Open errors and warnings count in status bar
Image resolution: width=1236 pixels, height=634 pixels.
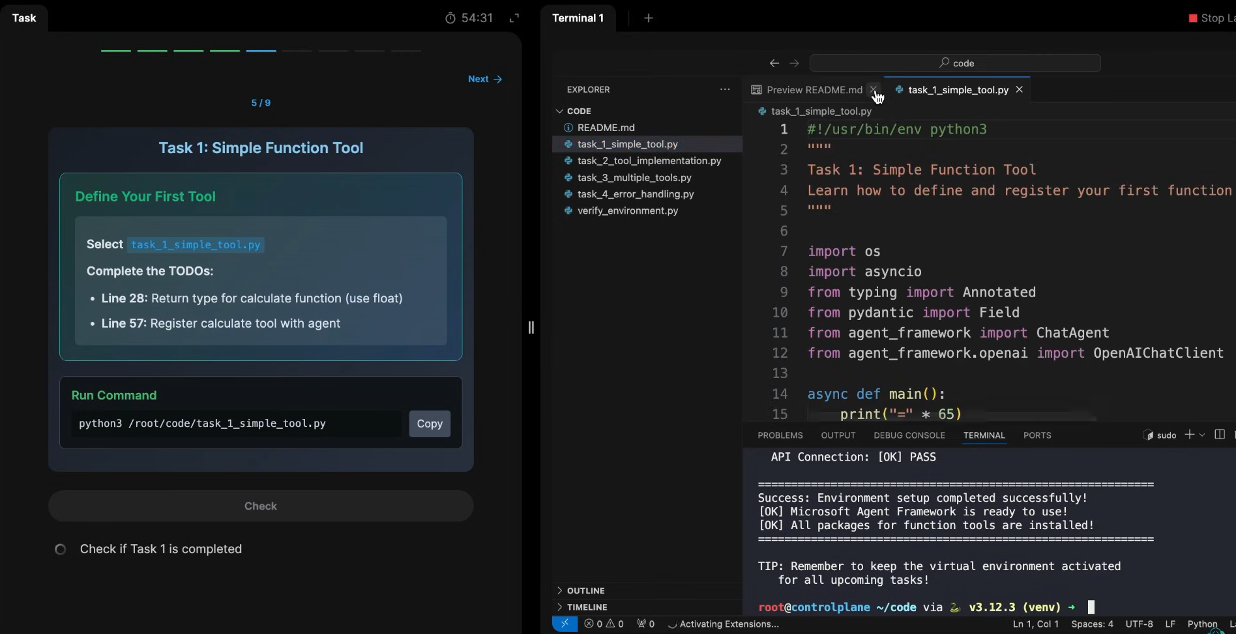pyautogui.click(x=604, y=624)
